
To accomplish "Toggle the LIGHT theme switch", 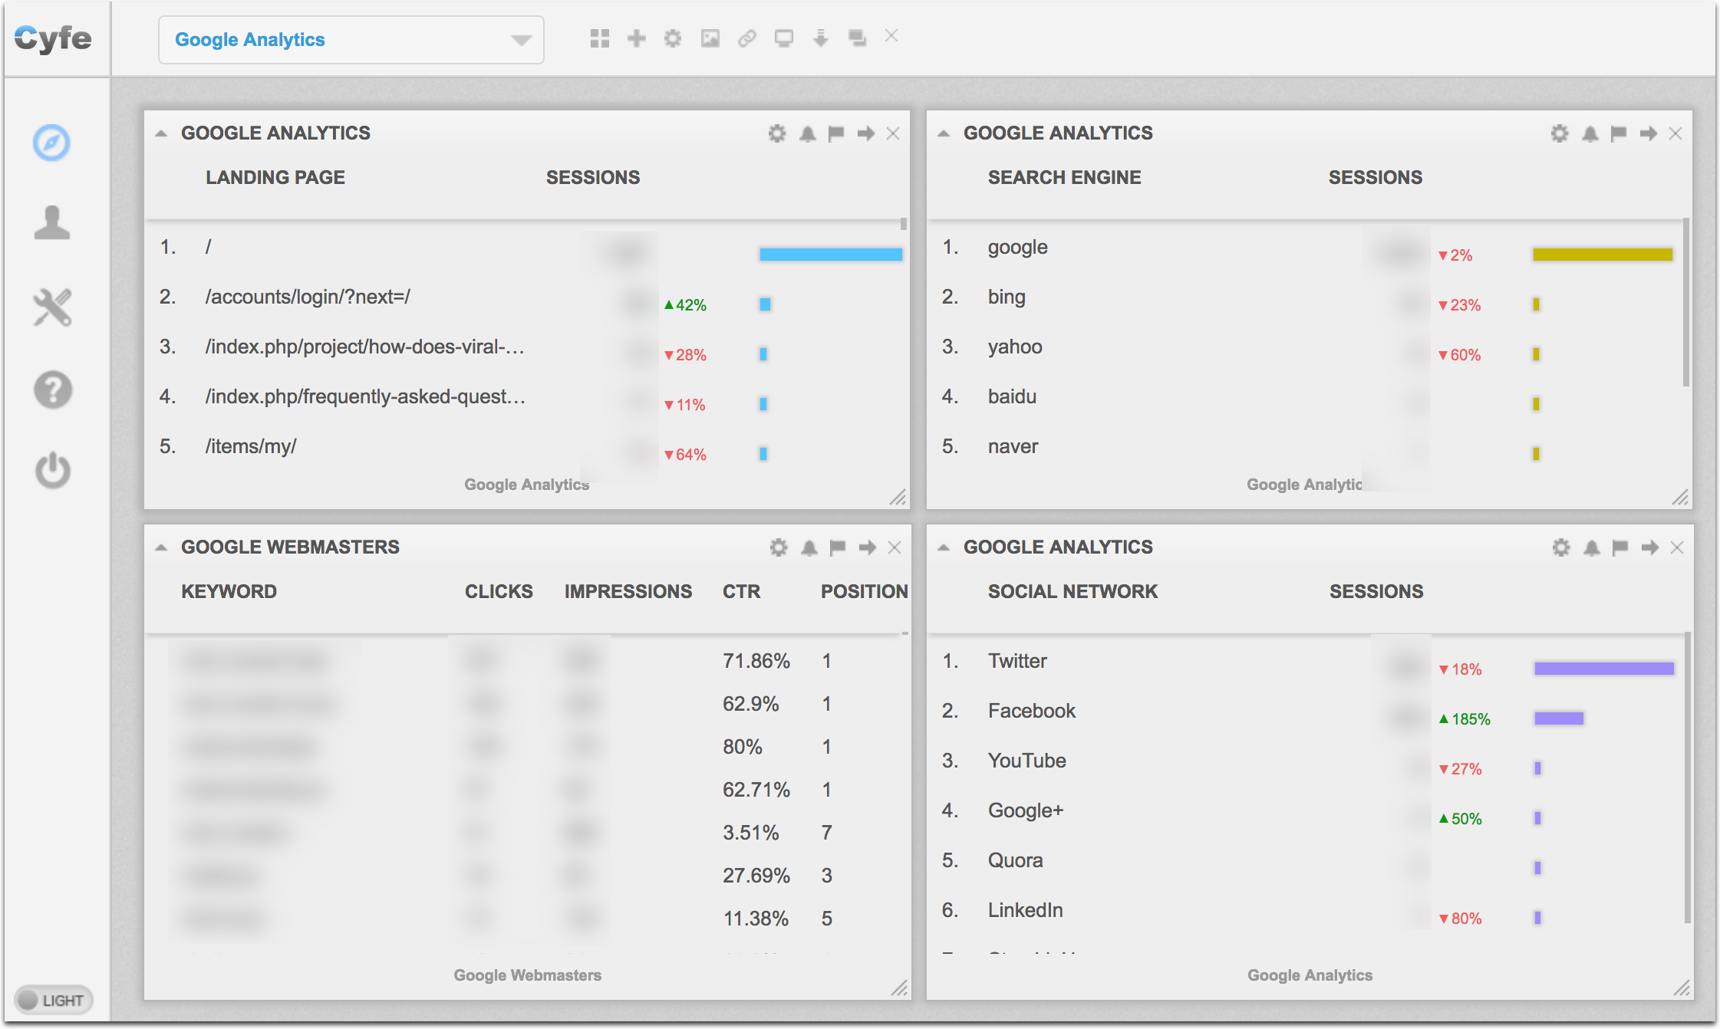I will (x=52, y=1000).
